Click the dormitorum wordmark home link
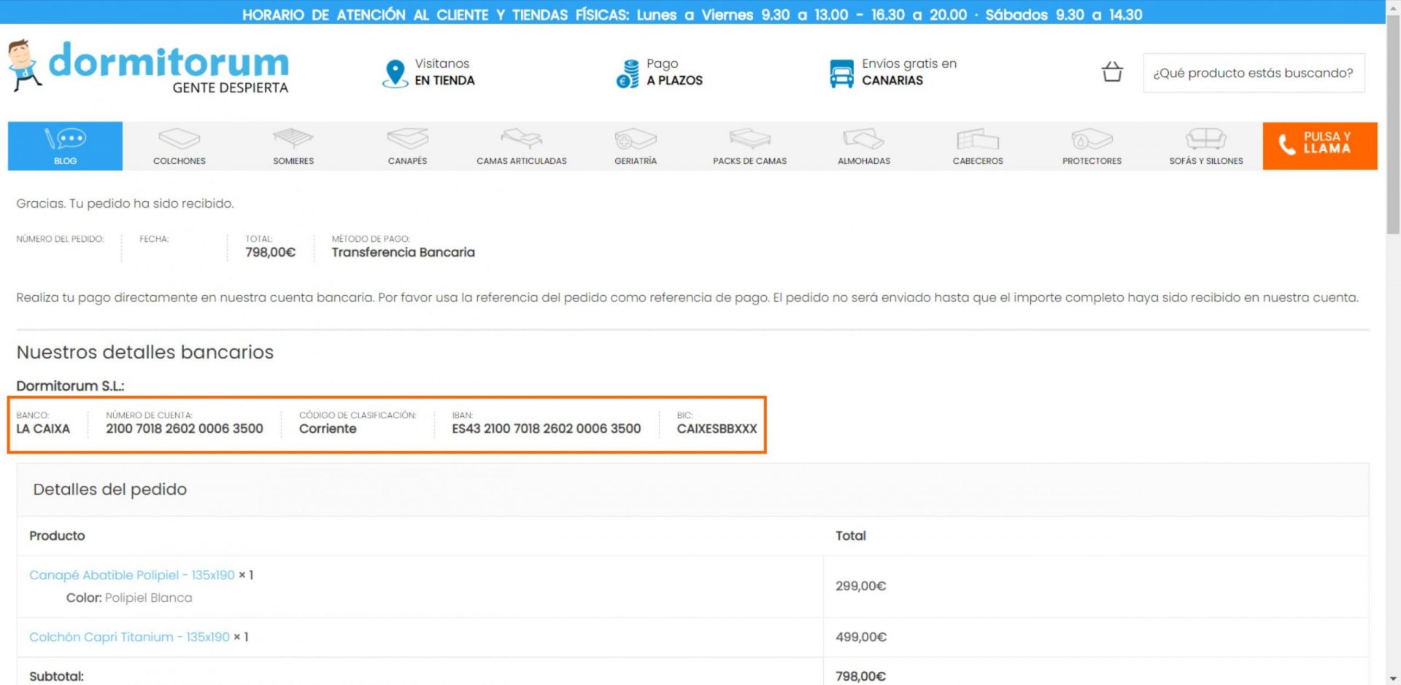 click(x=169, y=61)
